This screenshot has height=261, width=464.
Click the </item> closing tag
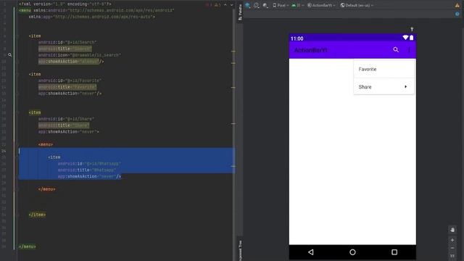tap(37, 215)
